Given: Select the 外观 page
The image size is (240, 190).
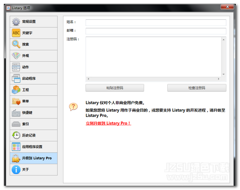Looking at the screenshot, I should click(x=34, y=56).
